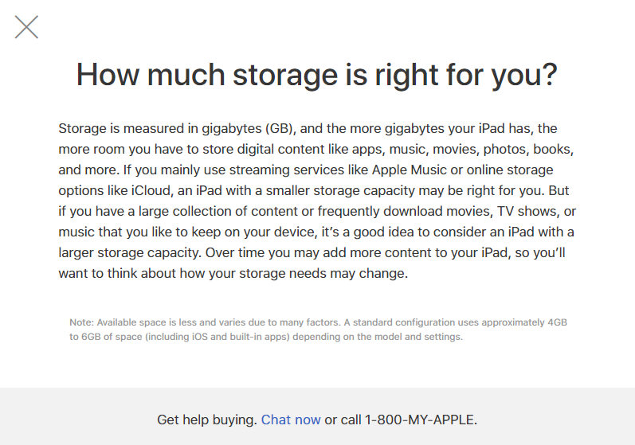Open the Chat now link

point(291,420)
